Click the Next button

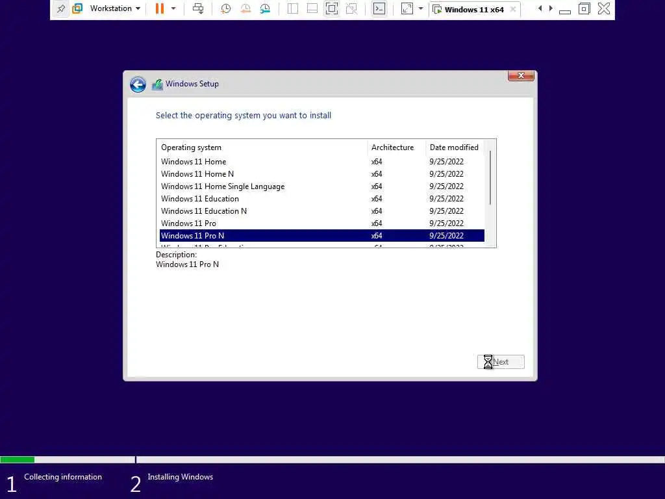pyautogui.click(x=501, y=362)
